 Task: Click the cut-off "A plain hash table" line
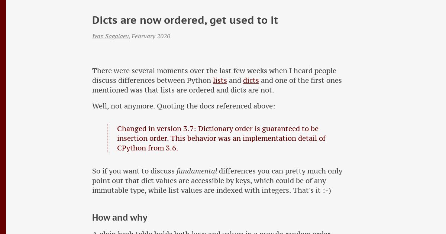tap(211, 232)
